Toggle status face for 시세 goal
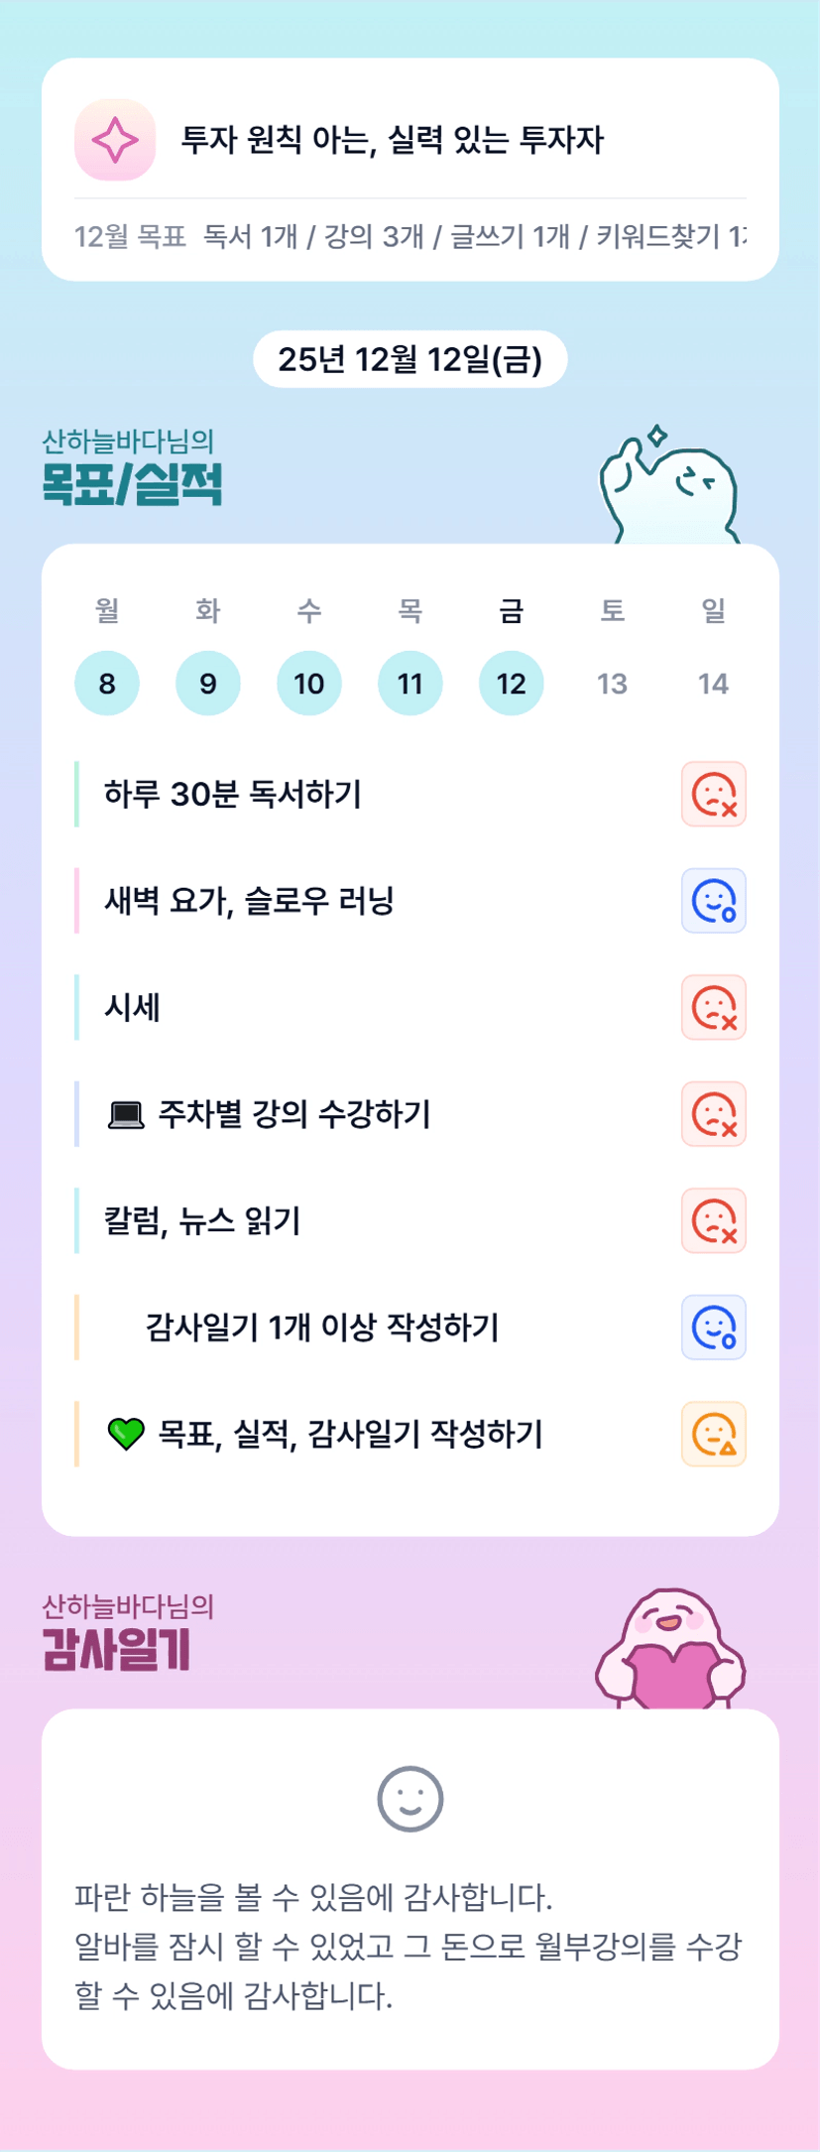Image resolution: width=820 pixels, height=2152 pixels. [x=713, y=1007]
